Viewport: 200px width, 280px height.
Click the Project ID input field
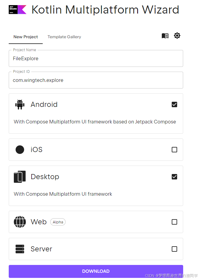96,80
